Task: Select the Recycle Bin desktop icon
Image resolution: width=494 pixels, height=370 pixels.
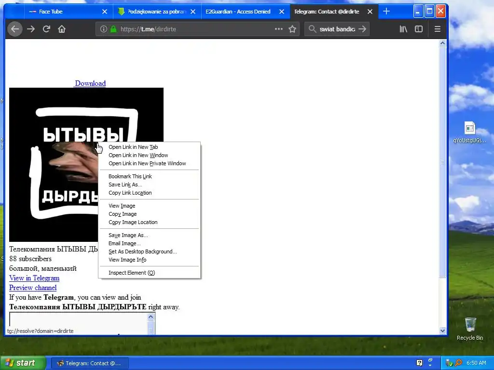Action: pos(470,329)
